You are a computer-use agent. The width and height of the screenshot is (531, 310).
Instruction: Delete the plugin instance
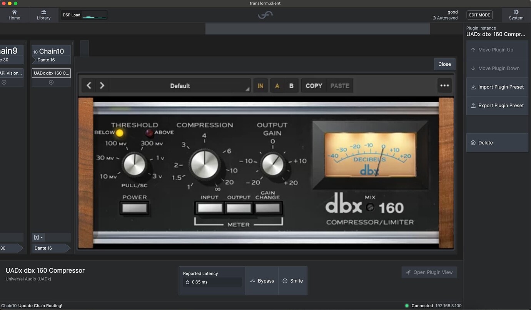[497, 143]
